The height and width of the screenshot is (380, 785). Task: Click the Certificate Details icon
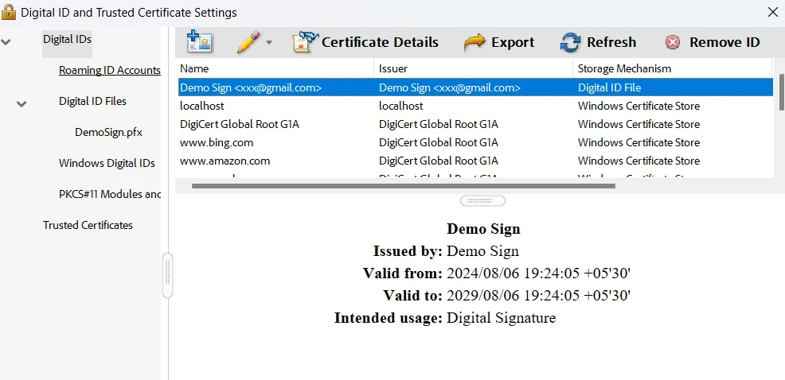(x=304, y=42)
